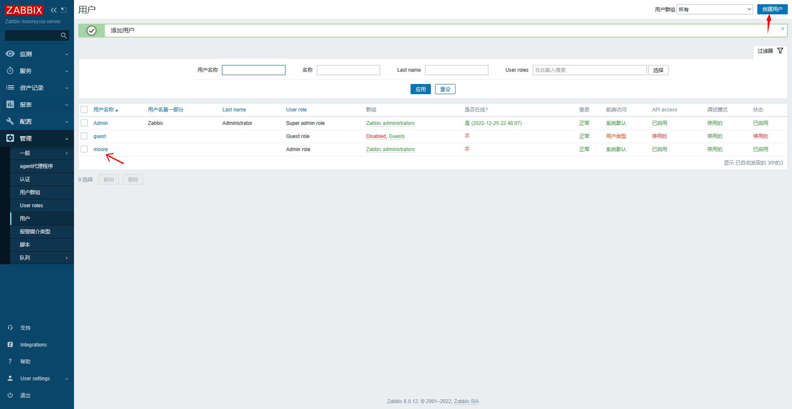
Task: Click into the 名称 filter field
Action: [348, 70]
